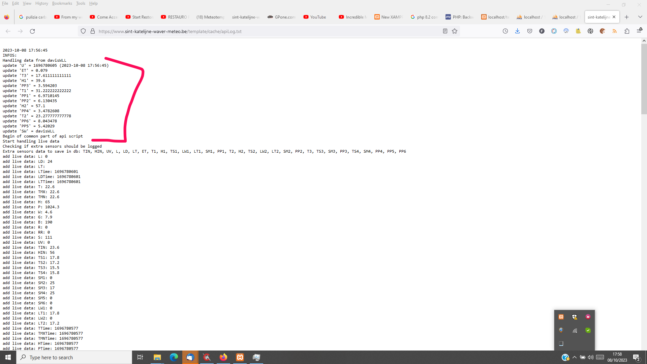
Task: Open the tracking protection shield icon
Action: pyautogui.click(x=83, y=31)
